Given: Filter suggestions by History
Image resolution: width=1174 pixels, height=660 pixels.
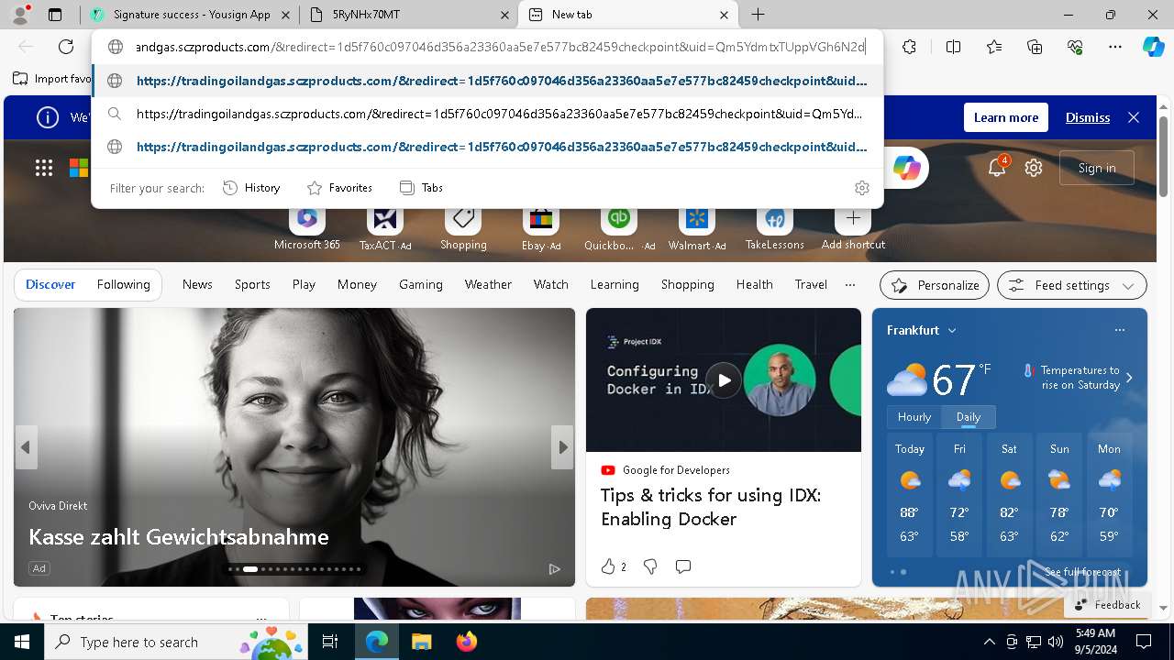Looking at the screenshot, I should [x=251, y=188].
